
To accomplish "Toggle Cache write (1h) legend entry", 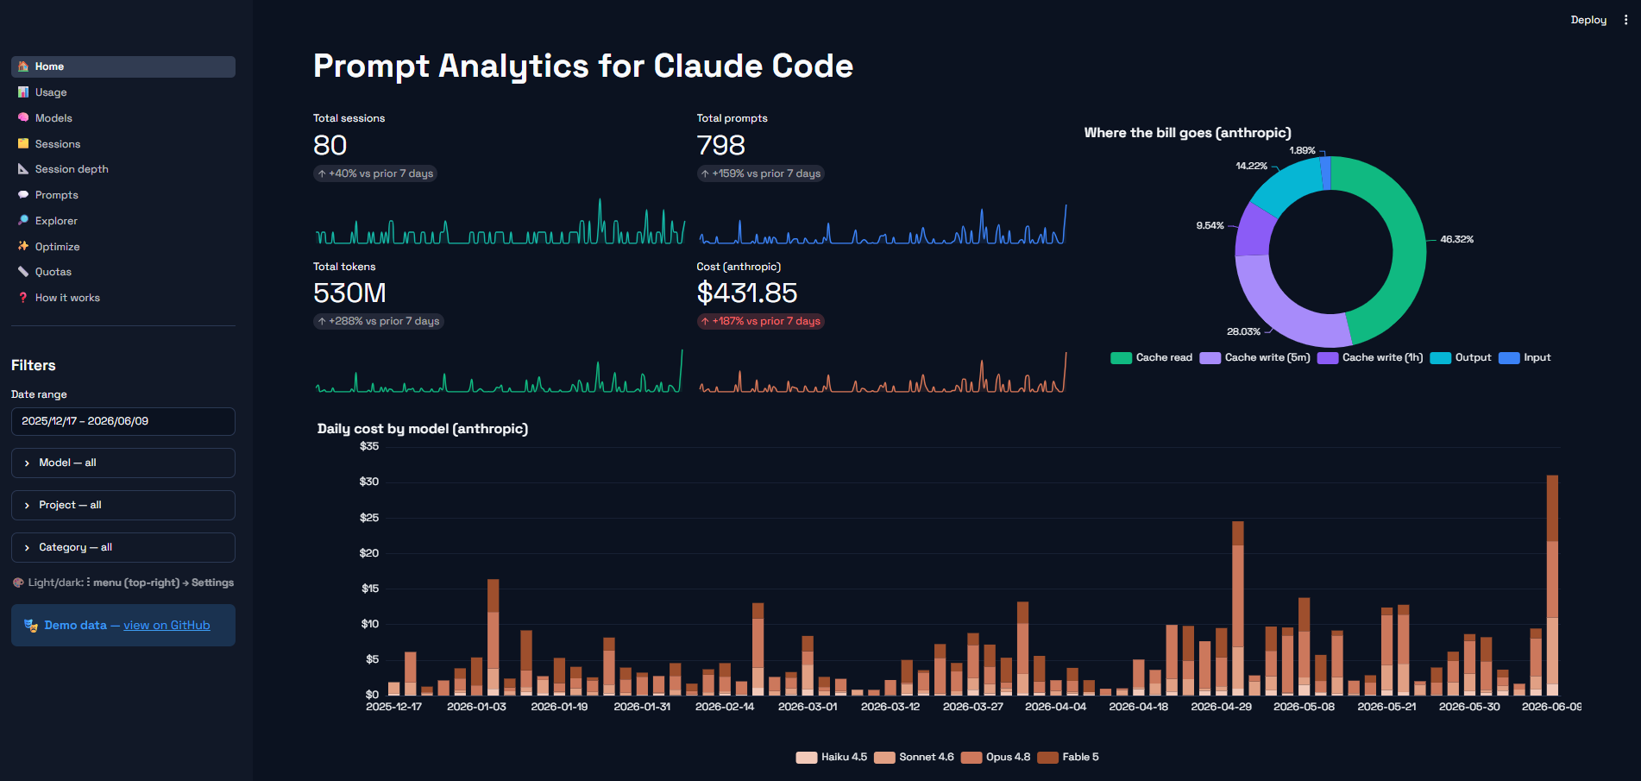I will (x=1371, y=358).
